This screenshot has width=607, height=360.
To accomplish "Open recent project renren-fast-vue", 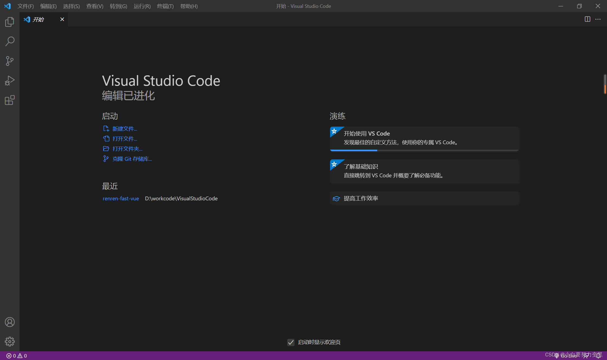I will 121,198.
